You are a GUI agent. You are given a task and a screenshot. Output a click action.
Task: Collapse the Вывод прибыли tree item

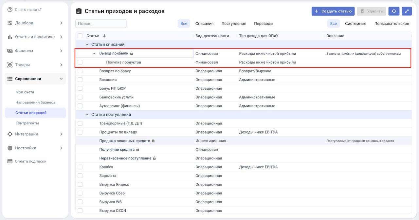pyautogui.click(x=94, y=53)
